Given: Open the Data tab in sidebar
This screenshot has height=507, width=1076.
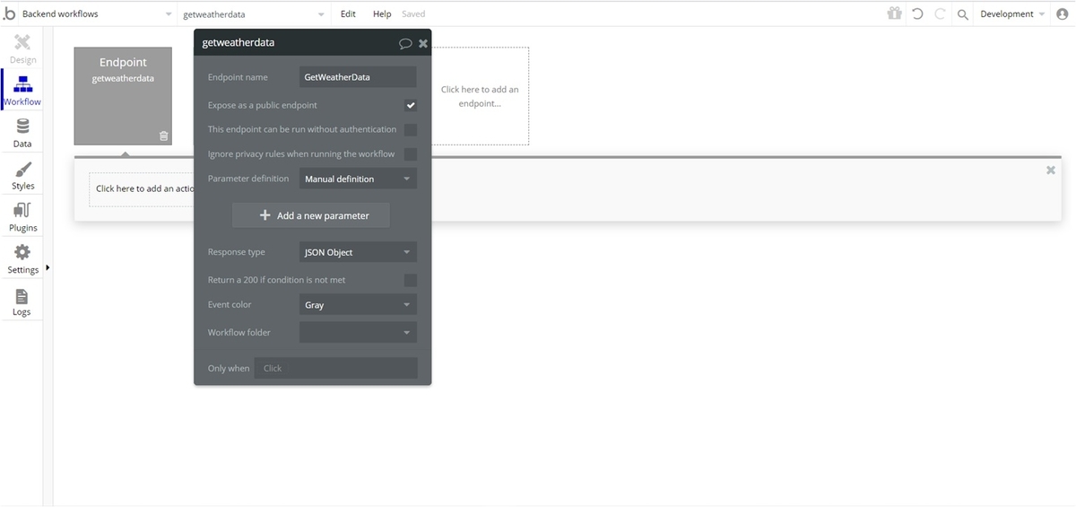Looking at the screenshot, I should (22, 133).
